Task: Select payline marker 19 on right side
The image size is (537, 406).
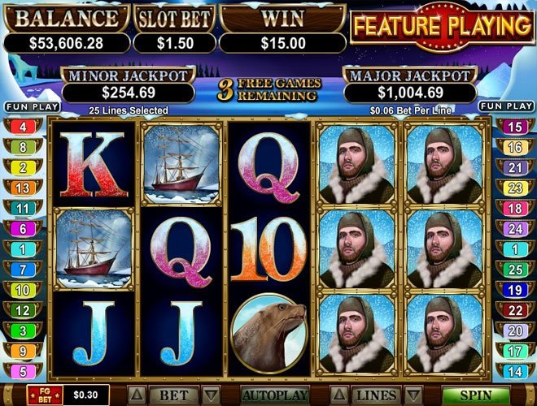Action: tap(515, 290)
